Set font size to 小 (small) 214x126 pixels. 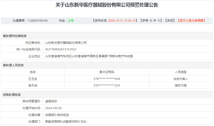159,21
